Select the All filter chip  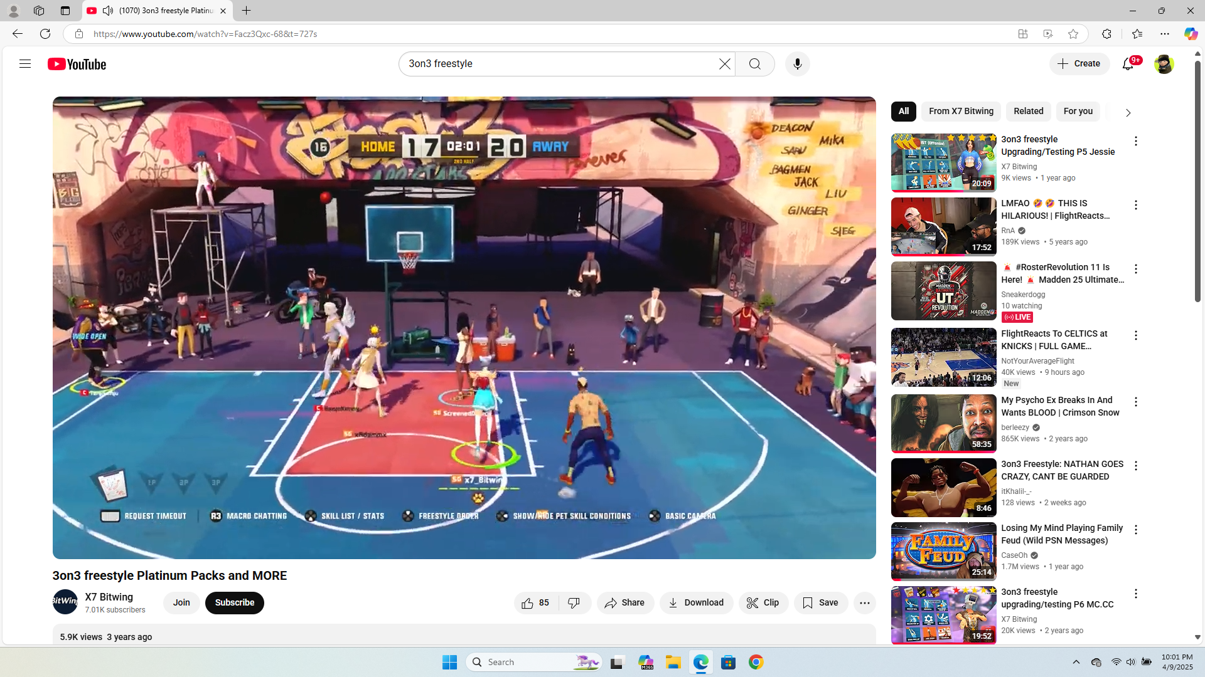pos(904,112)
